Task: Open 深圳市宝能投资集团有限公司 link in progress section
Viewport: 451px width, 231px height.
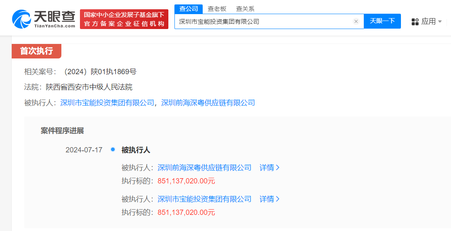Action: [204, 199]
